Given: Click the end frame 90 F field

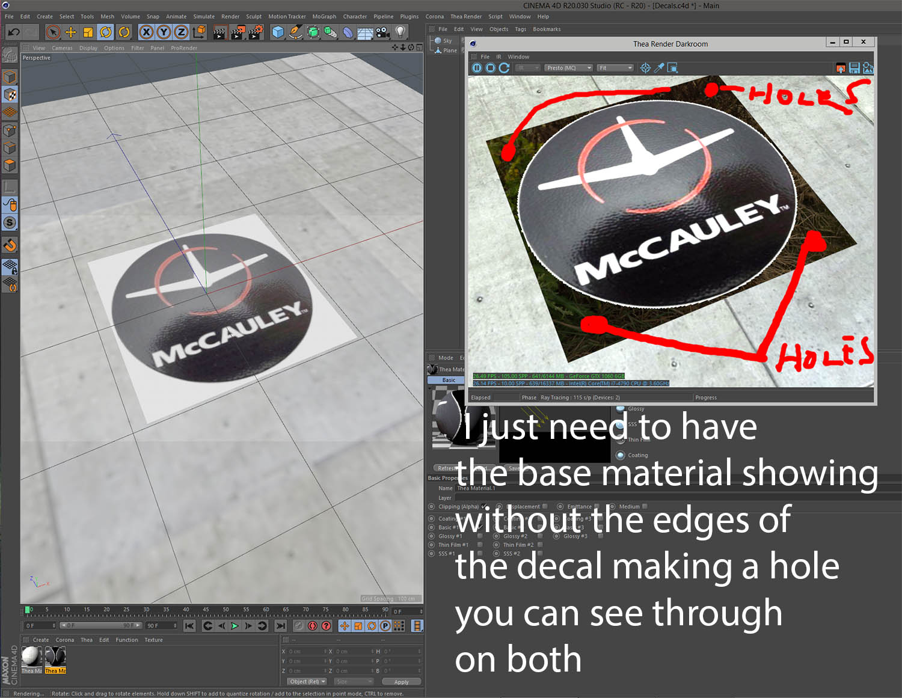Looking at the screenshot, I should pos(161,626).
